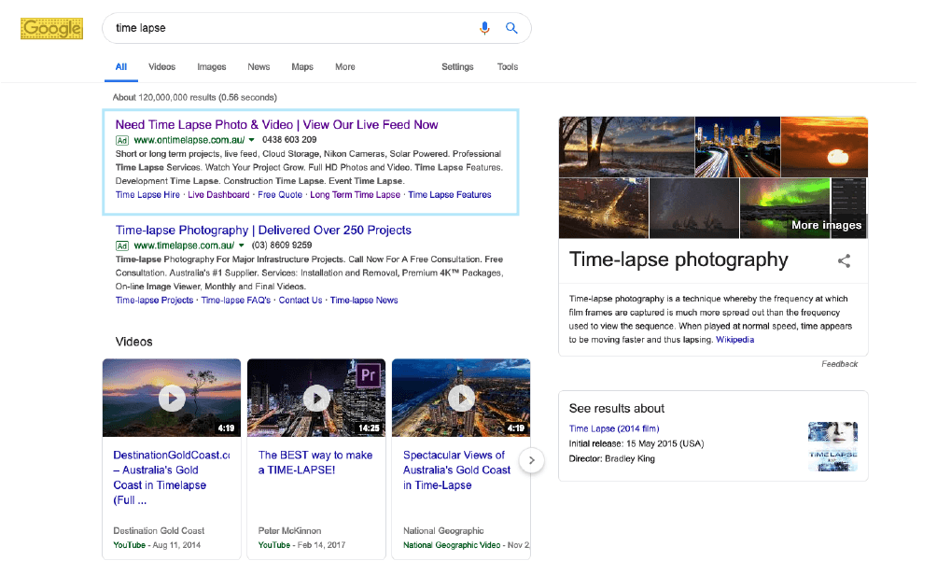
Task: Click Feedback under the knowledge panel
Action: point(839,363)
